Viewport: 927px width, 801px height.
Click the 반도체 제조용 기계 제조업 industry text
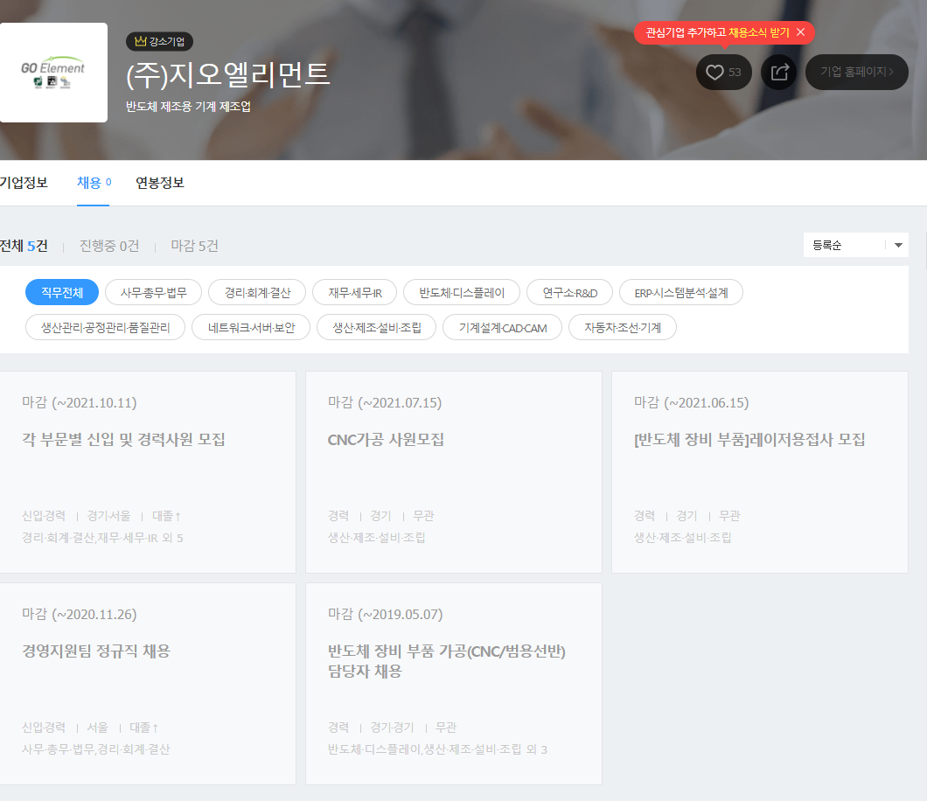[188, 107]
